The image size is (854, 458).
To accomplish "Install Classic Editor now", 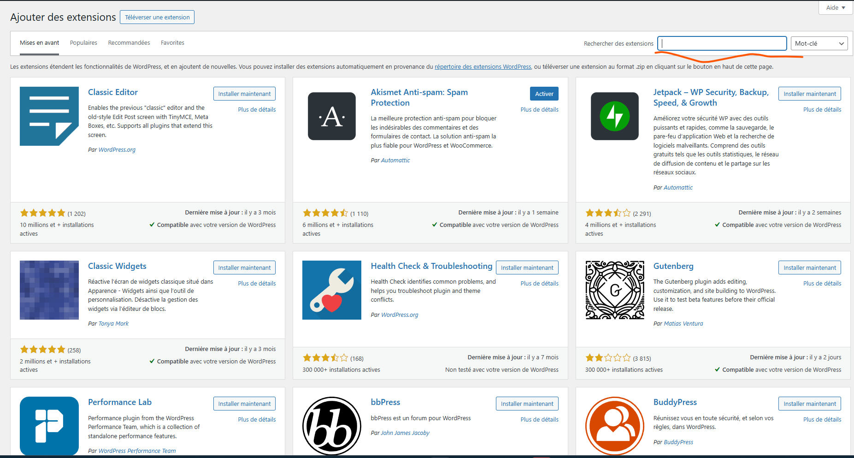I will (x=244, y=94).
